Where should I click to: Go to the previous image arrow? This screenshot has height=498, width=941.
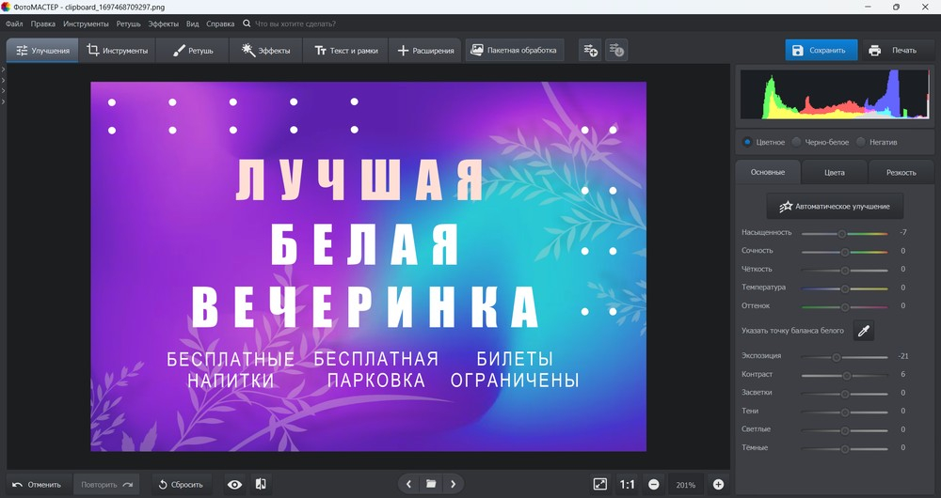pos(408,484)
